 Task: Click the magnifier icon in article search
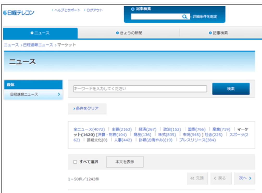(185, 17)
